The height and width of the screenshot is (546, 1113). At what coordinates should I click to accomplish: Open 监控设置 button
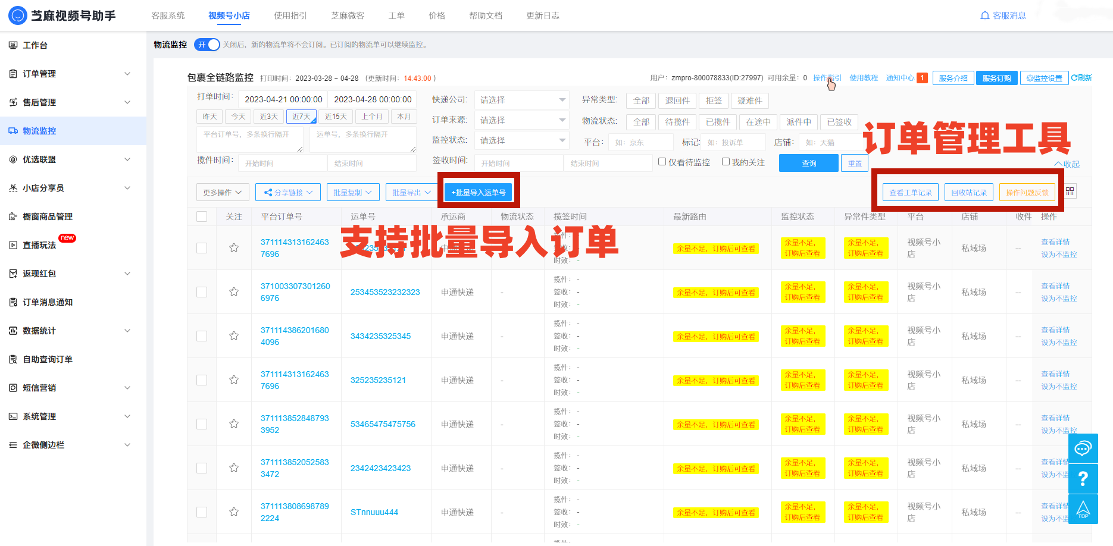(1045, 78)
